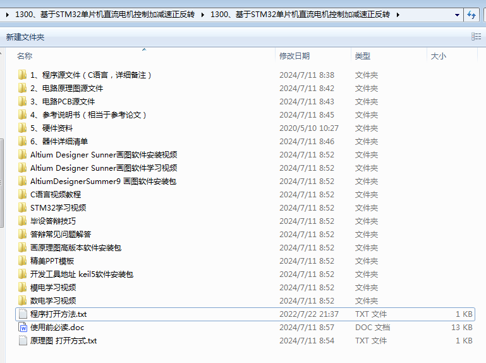The width and height of the screenshot is (486, 363).
Task: Click the second 1300、基于STM32 breadcrumb segment
Action: pyautogui.click(x=300, y=15)
